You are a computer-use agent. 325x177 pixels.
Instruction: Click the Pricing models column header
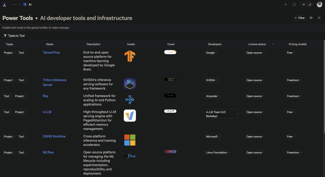pyautogui.click(x=298, y=44)
